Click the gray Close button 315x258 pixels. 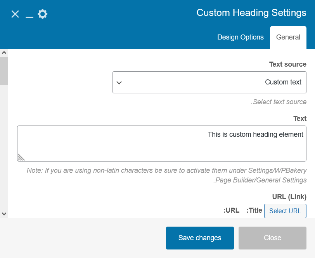272,238
